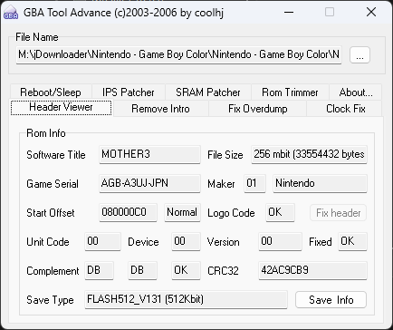The image size is (393, 330).
Task: Go to the Rom Trimmer tab
Action: point(290,92)
